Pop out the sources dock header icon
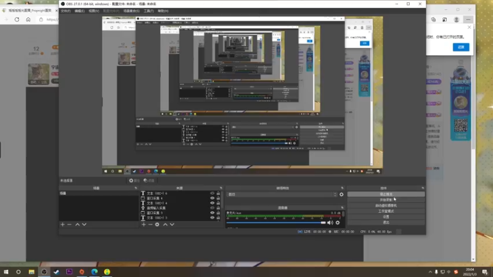 pos(221,188)
